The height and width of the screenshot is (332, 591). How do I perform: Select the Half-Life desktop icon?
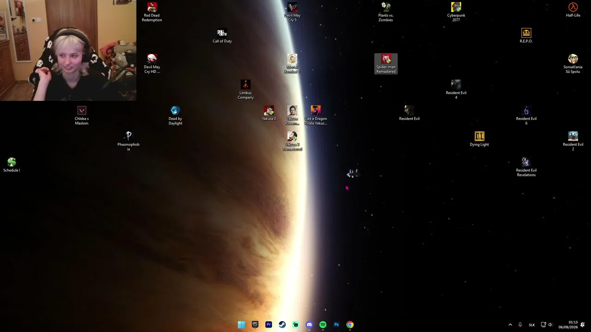[573, 10]
